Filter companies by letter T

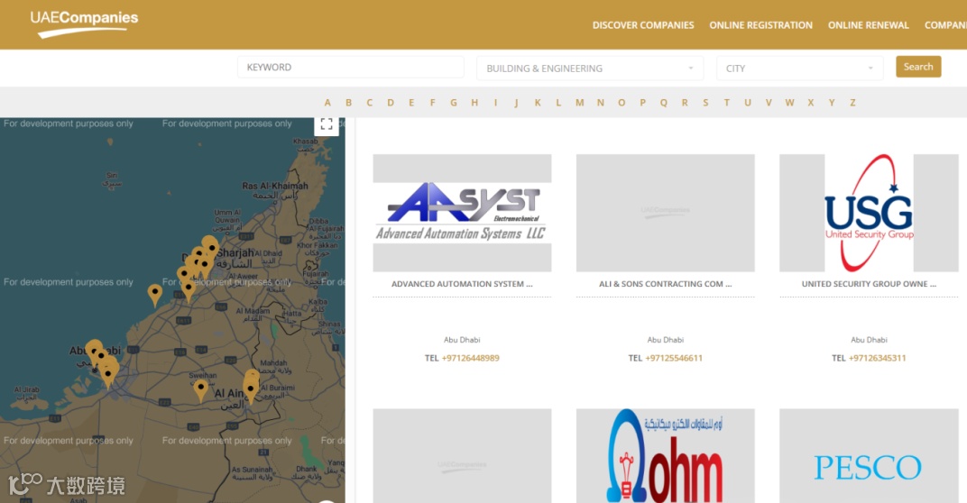click(726, 103)
